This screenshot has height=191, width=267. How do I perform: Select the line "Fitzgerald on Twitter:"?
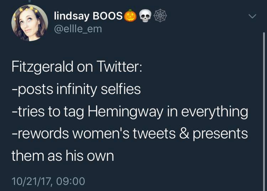77,67
